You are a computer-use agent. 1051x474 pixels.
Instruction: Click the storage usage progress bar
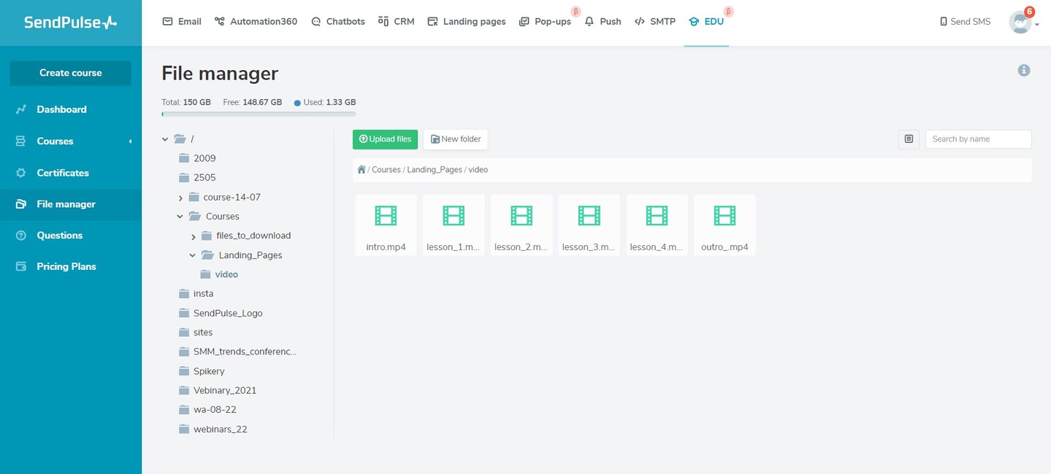pos(259,114)
